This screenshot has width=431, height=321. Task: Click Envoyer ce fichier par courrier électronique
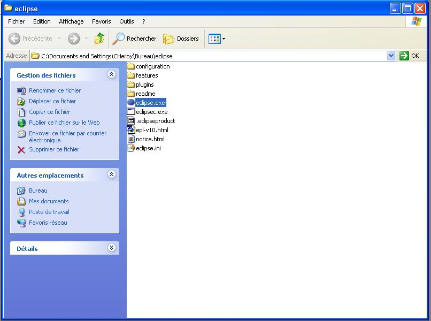[67, 137]
